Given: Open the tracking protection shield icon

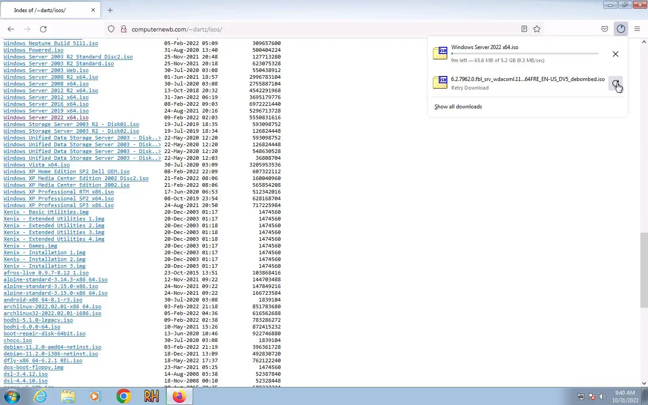Looking at the screenshot, I should (x=111, y=29).
